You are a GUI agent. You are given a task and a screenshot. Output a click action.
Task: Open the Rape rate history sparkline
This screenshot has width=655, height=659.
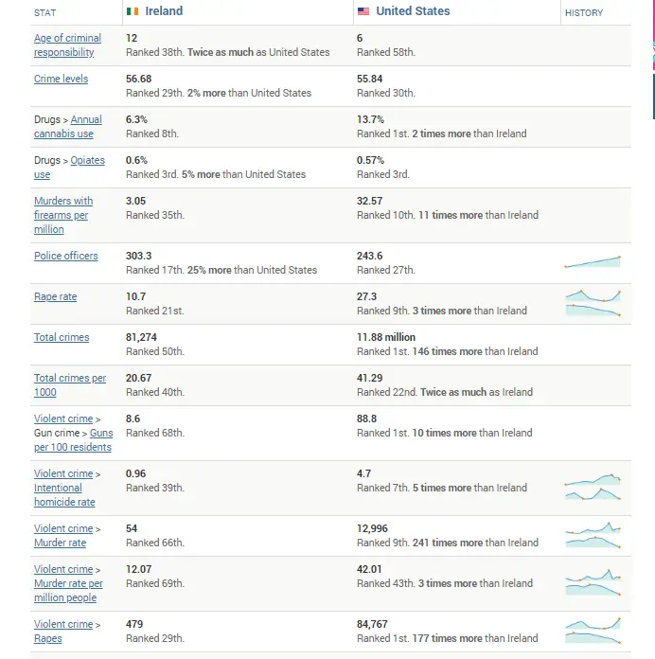[x=593, y=303]
